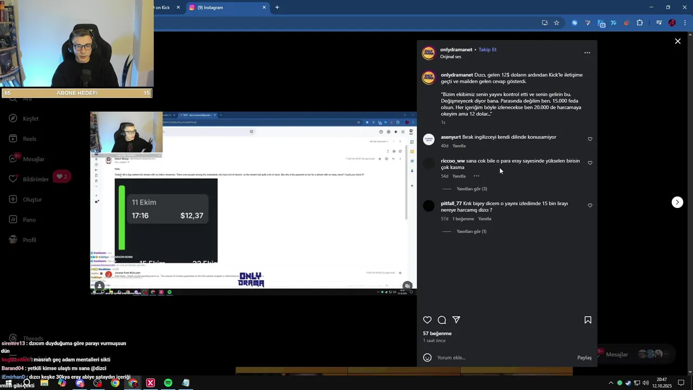
Task: Click the install app icon in address bar
Action: [545, 23]
